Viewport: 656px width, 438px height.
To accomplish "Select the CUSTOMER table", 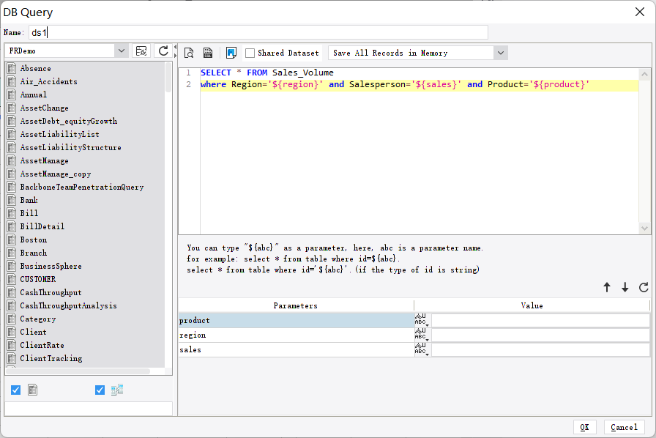I will (x=38, y=278).
